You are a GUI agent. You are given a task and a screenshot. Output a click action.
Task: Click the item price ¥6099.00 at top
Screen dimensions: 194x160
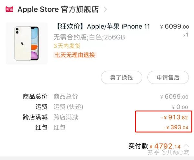(x=175, y=27)
